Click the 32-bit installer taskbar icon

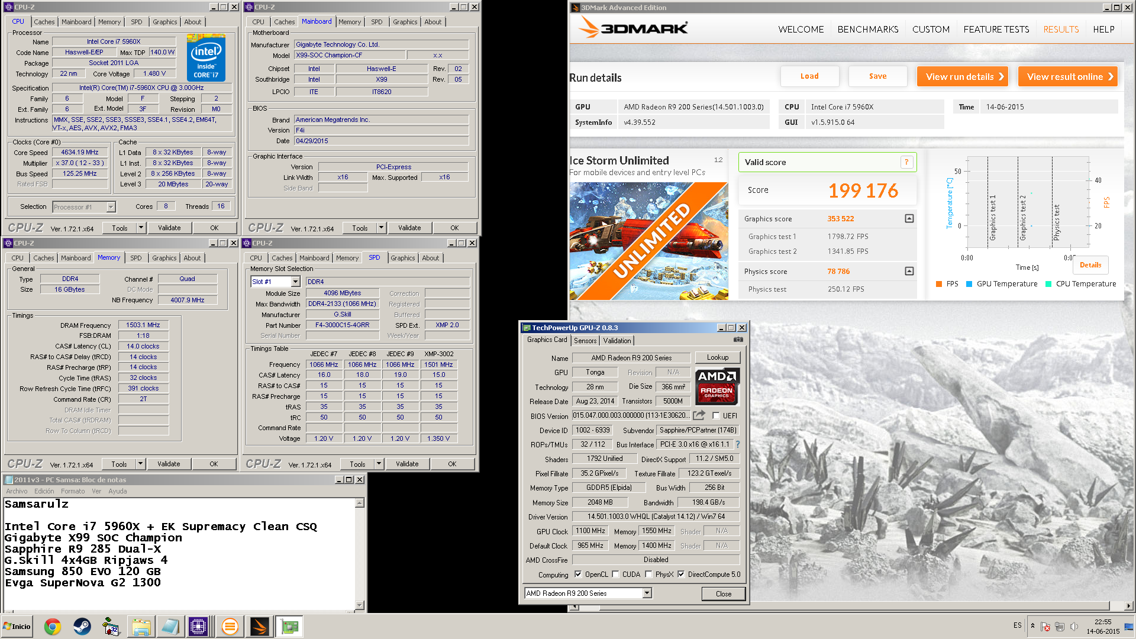[x=111, y=627]
